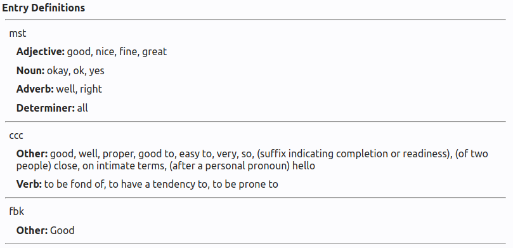Click 'Good' definition under fbk
The width and height of the screenshot is (513, 248).
pos(62,230)
